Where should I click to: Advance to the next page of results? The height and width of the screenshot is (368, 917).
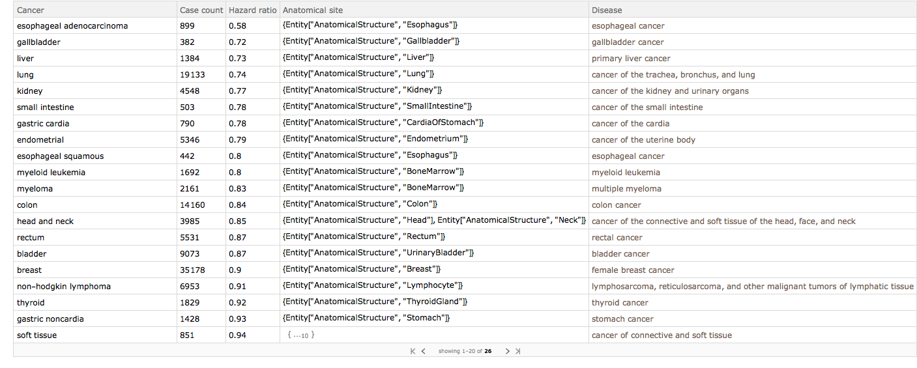(508, 351)
